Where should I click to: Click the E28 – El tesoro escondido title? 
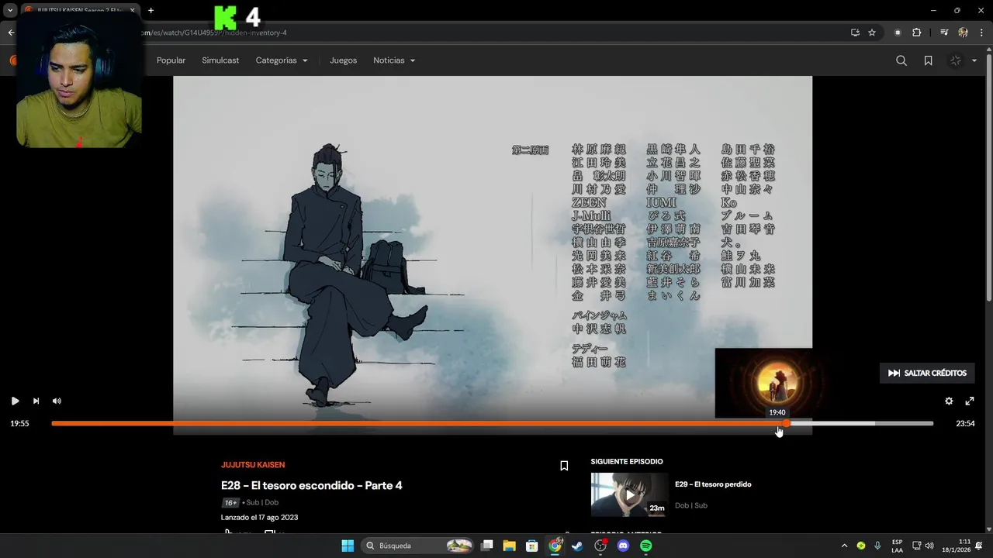tap(312, 485)
